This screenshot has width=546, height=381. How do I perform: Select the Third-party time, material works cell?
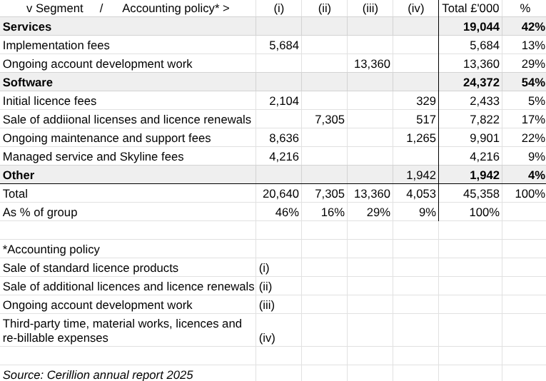(122, 330)
